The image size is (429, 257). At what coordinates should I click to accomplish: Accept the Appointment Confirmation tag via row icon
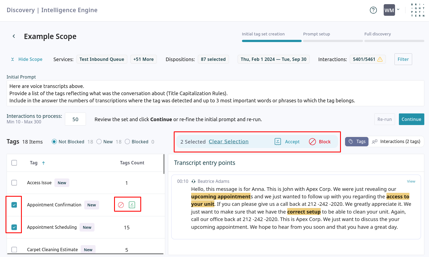tap(132, 205)
